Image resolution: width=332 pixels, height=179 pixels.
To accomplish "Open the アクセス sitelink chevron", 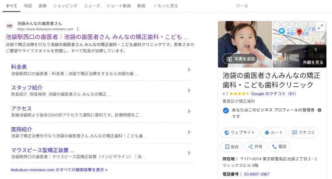I will pos(189,111).
